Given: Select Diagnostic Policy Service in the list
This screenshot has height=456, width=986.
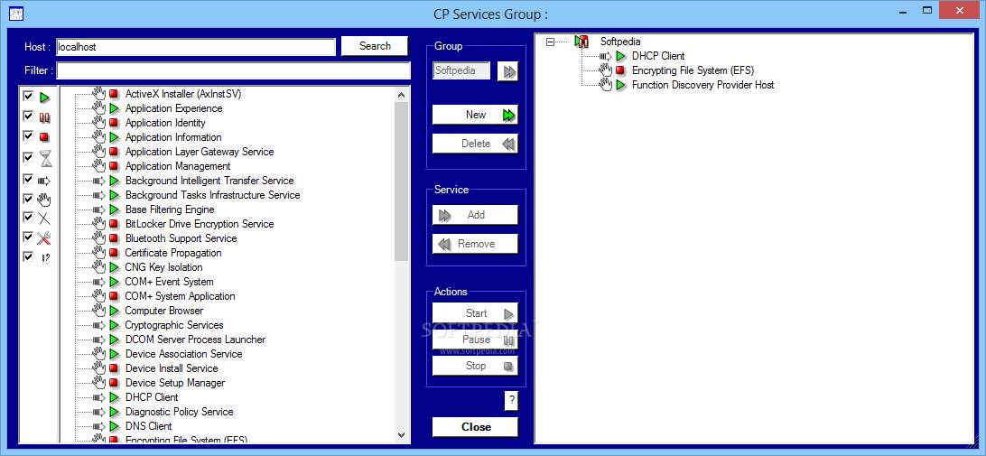Looking at the screenshot, I should [x=179, y=412].
